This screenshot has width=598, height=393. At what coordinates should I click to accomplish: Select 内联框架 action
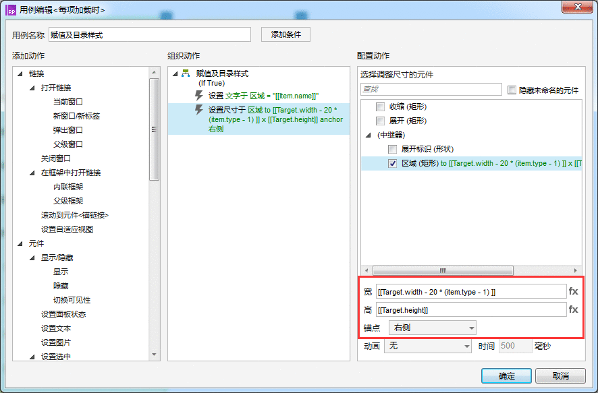coord(68,187)
